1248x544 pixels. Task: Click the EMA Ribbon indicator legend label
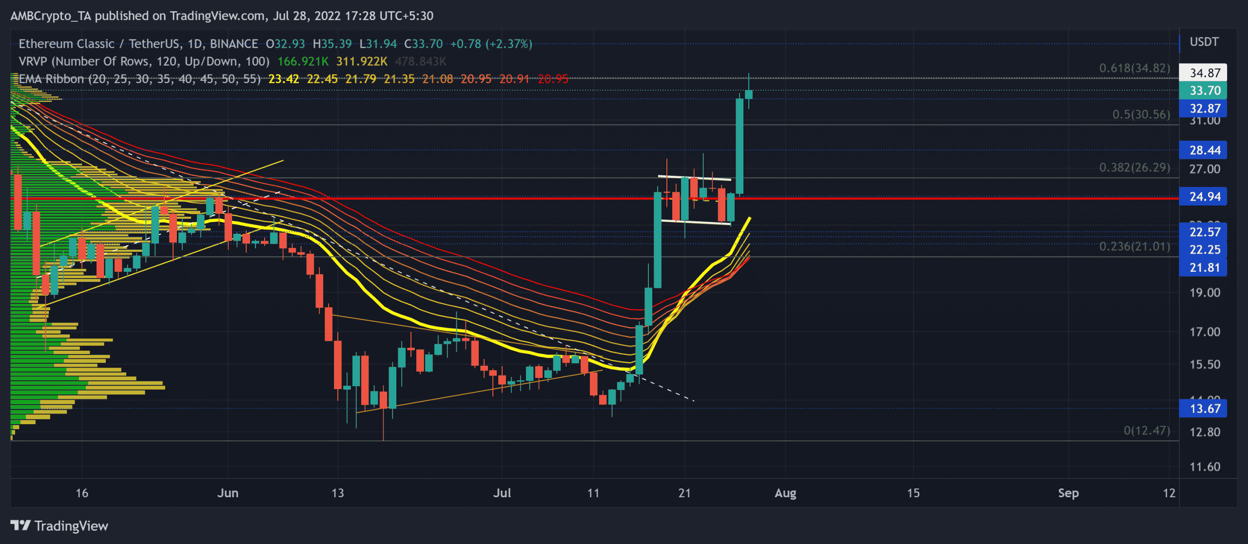point(139,79)
